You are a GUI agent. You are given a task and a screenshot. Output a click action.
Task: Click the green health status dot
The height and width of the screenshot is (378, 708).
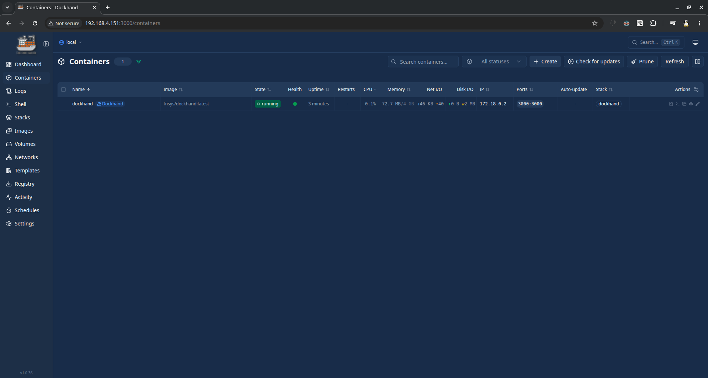coord(295,104)
